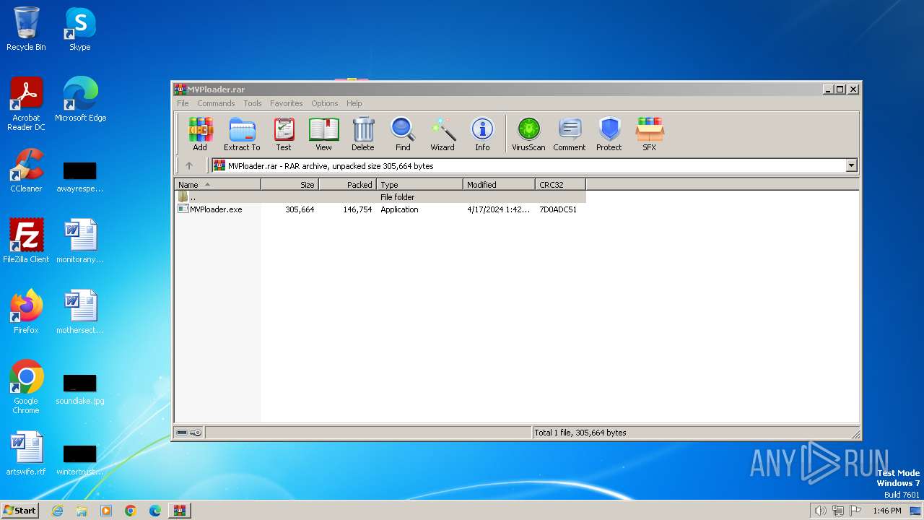924x520 pixels.
Task: Sort by the CRC32 column header
Action: pos(560,185)
